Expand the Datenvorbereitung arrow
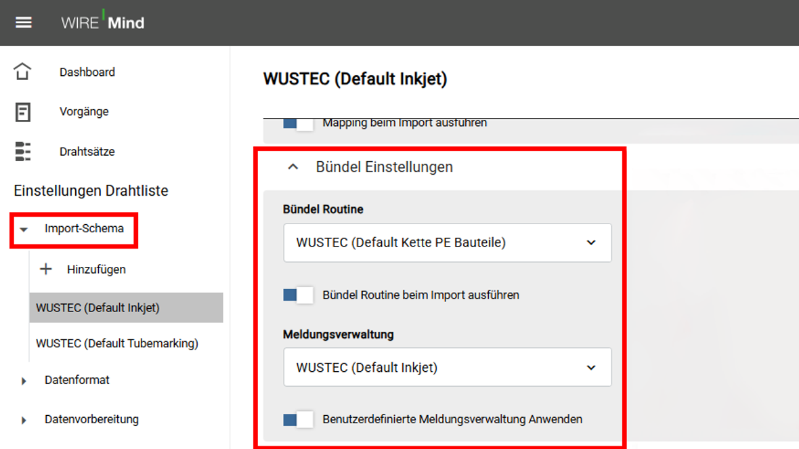This screenshot has width=799, height=449. click(24, 420)
